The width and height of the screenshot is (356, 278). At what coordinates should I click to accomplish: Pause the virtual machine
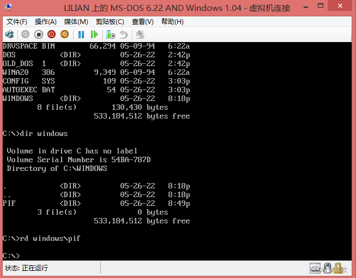[x=81, y=34]
